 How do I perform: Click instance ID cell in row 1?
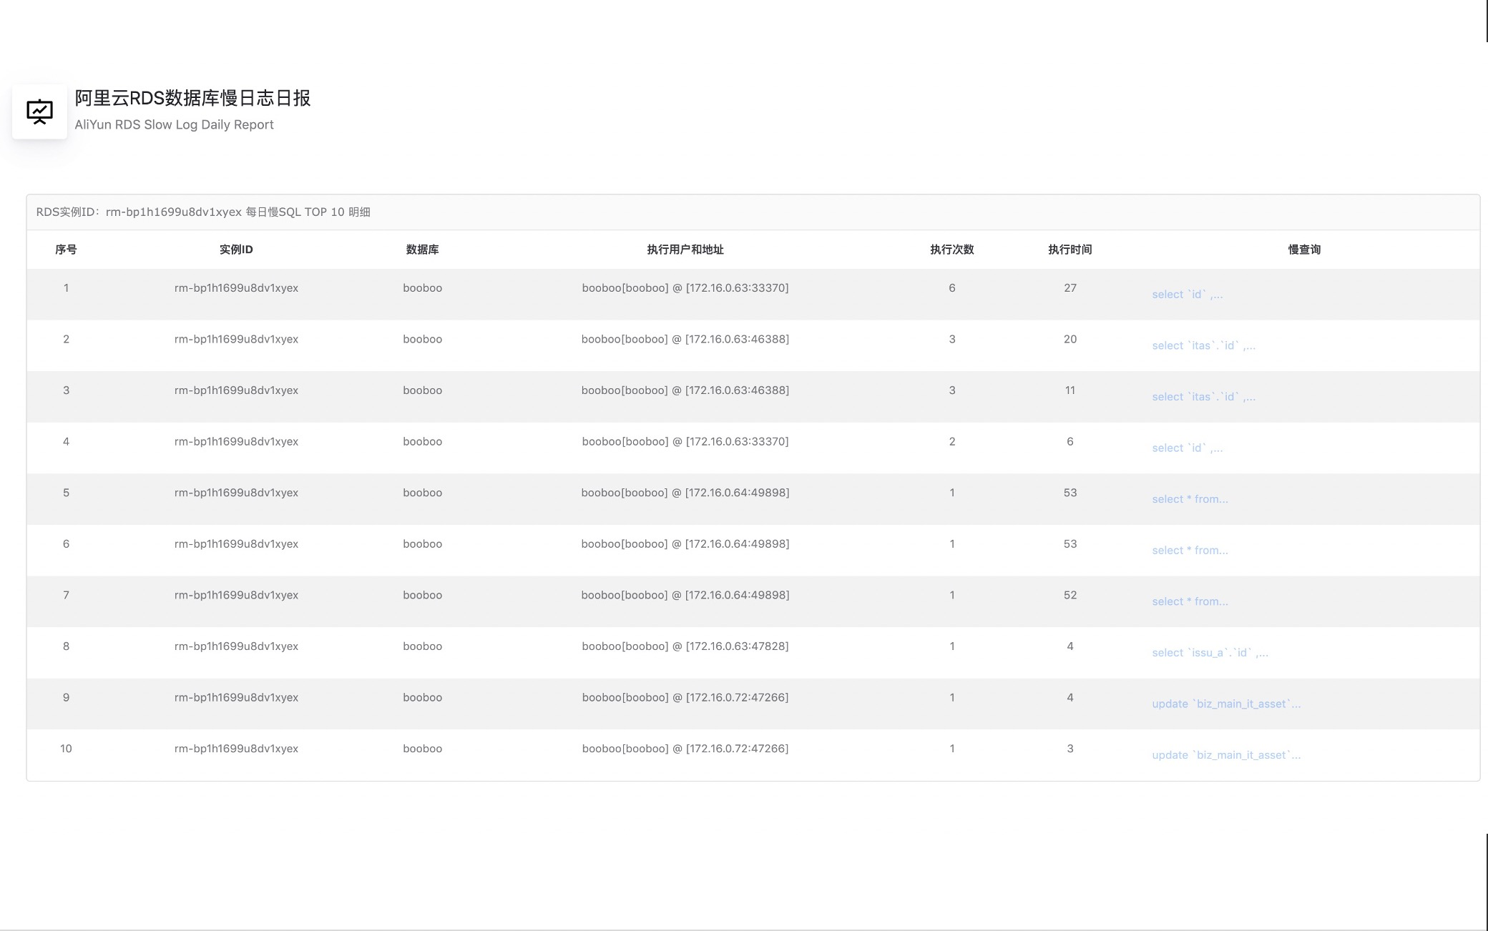click(236, 288)
